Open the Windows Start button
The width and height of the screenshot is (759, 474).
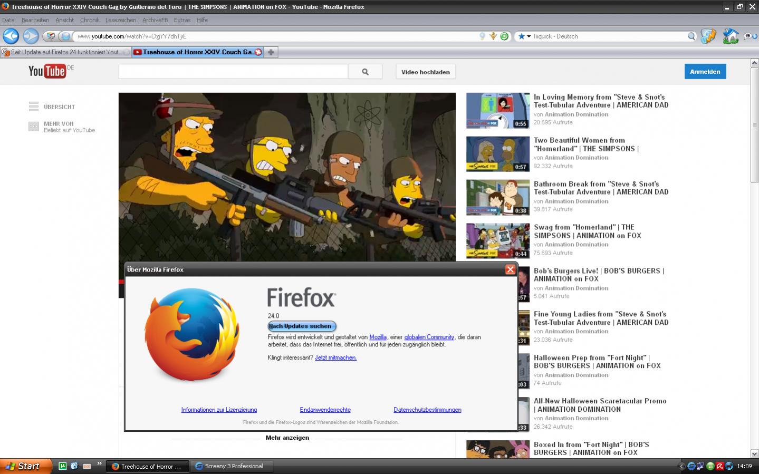(x=26, y=466)
